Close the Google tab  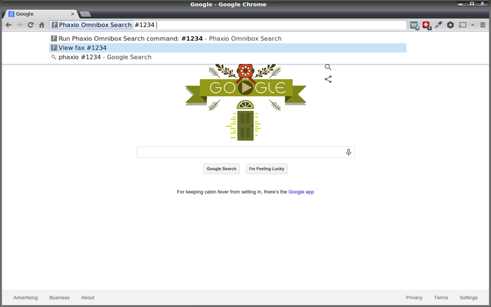tap(72, 14)
